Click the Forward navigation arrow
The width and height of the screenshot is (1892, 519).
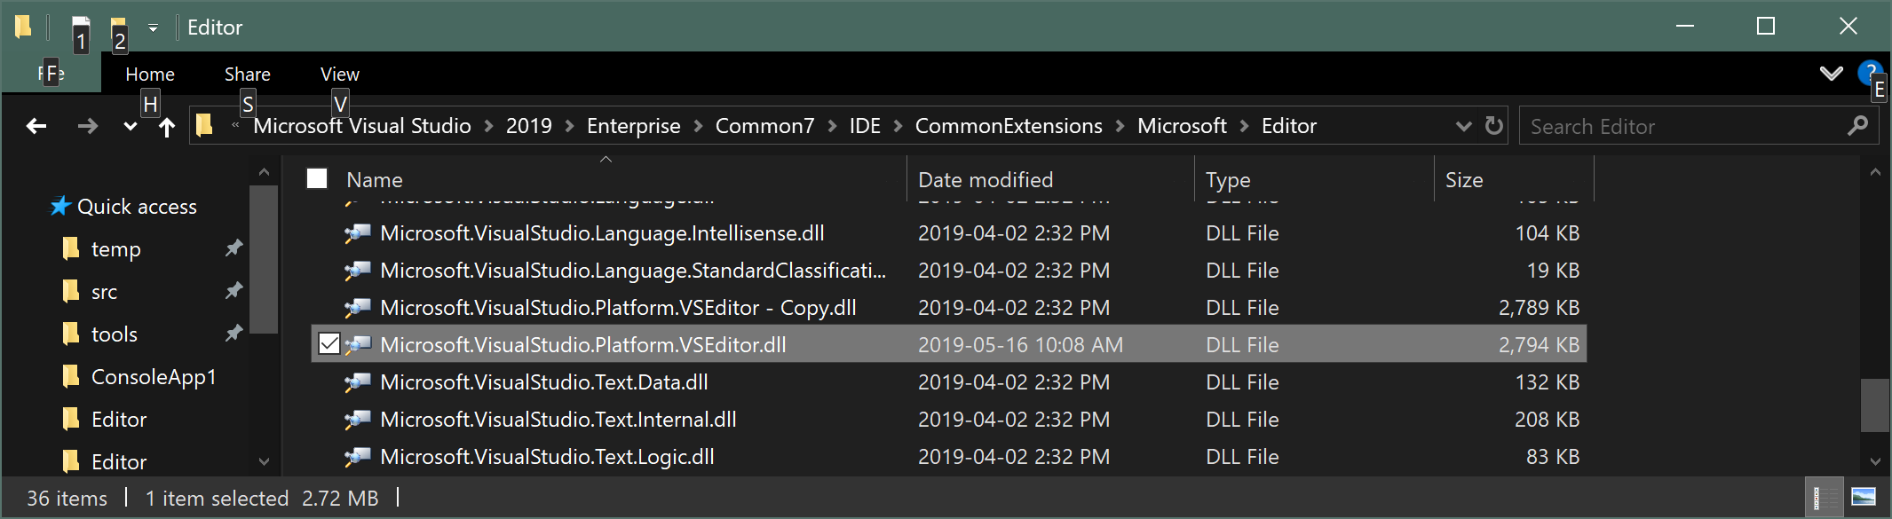pos(87,126)
